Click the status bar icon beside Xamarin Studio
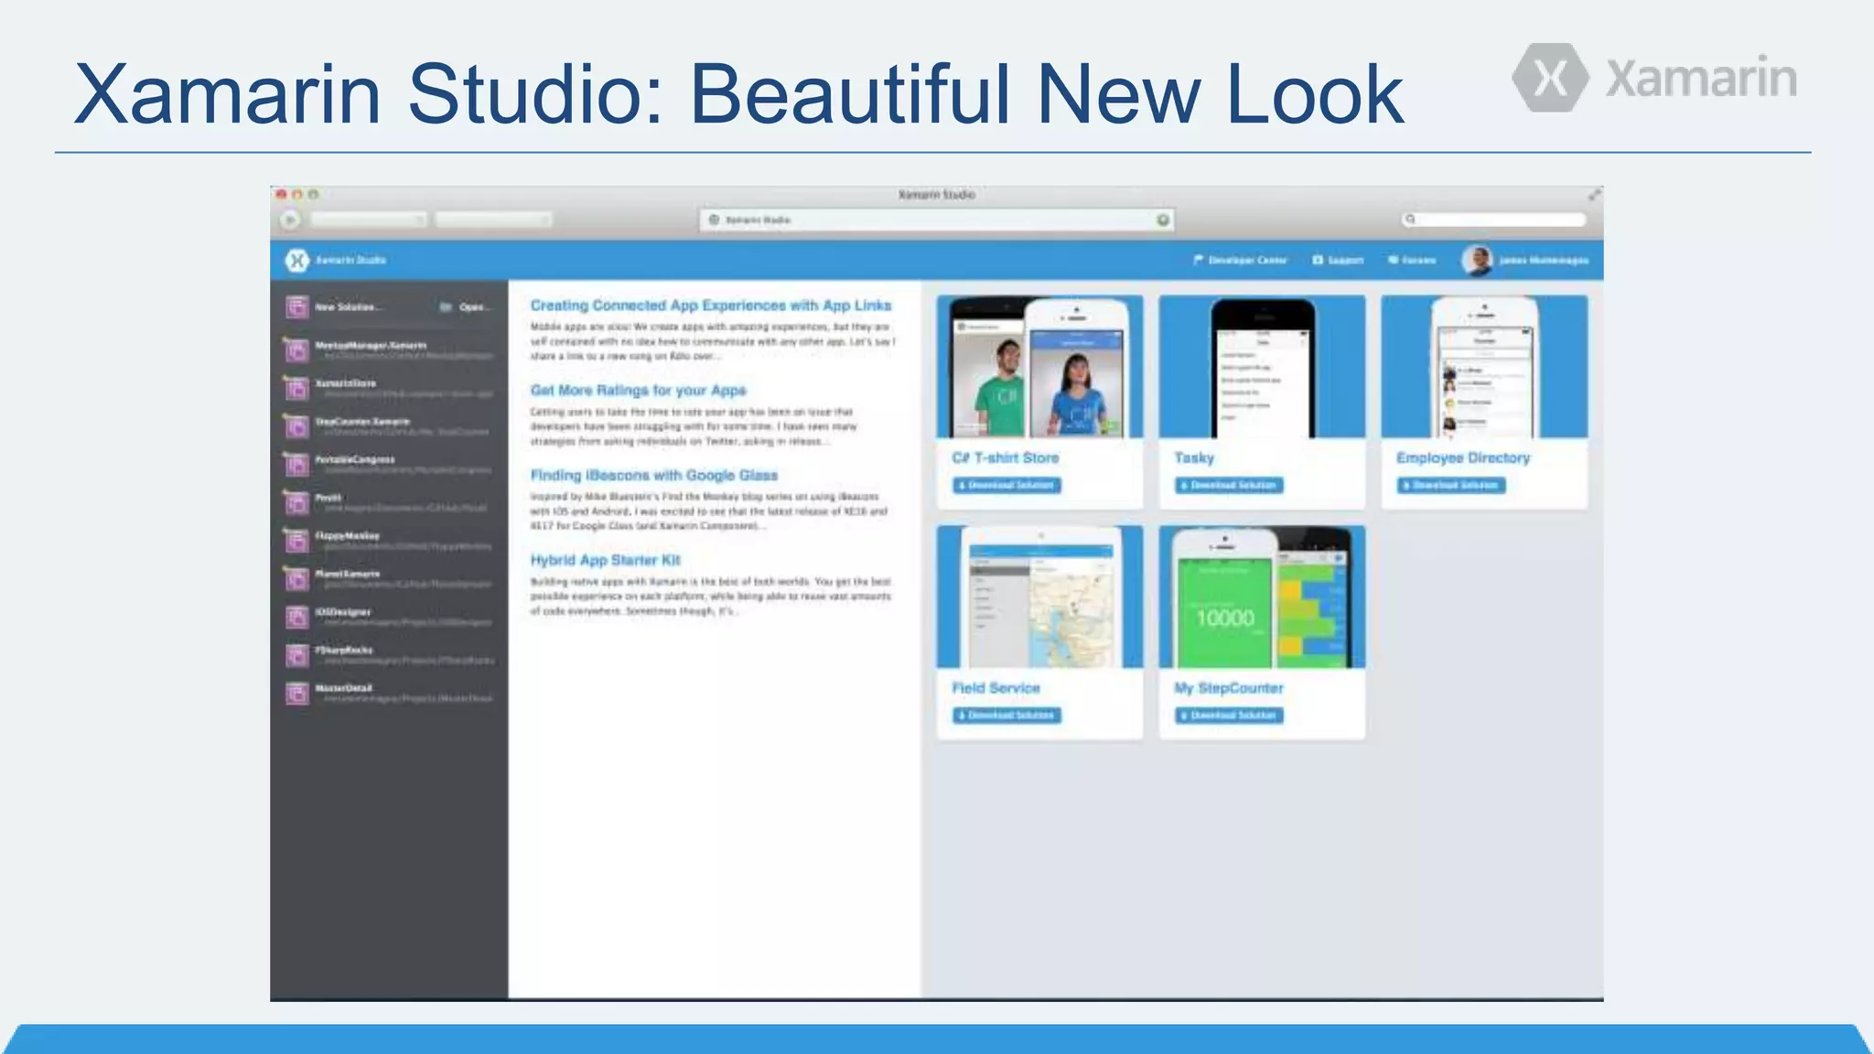1874x1054 pixels. [x=715, y=220]
